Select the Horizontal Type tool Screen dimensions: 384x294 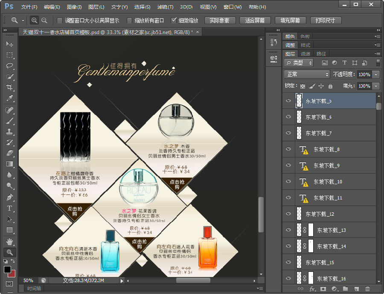[9, 208]
